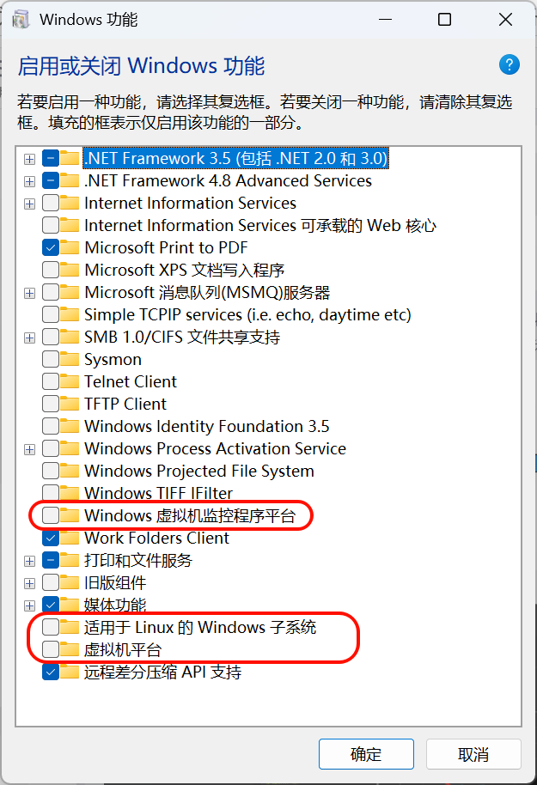
Task: Enable 适用于 Linux 的 Windows 子系统 checkbox
Action: [x=51, y=627]
